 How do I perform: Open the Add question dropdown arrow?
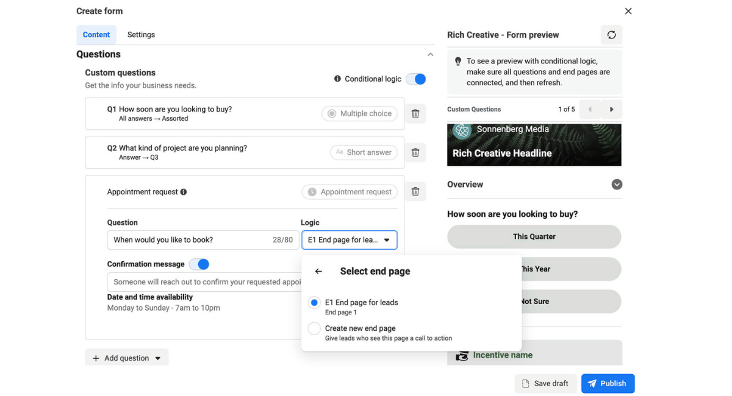(x=159, y=357)
